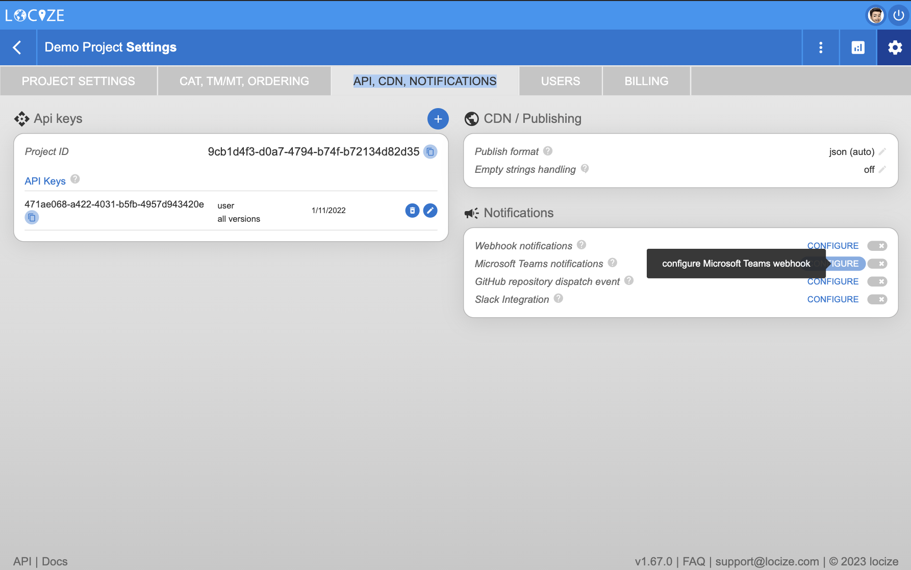The width and height of the screenshot is (911, 570).
Task: Click Configure for Slack Integration
Action: [x=832, y=299]
